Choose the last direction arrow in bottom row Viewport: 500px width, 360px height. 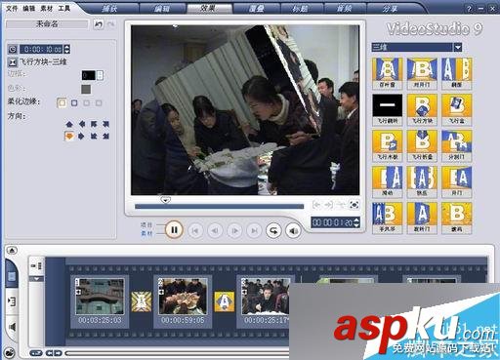105,136
